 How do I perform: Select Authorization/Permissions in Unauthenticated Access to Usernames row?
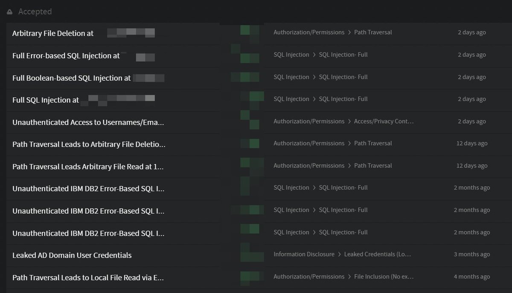pyautogui.click(x=309, y=121)
